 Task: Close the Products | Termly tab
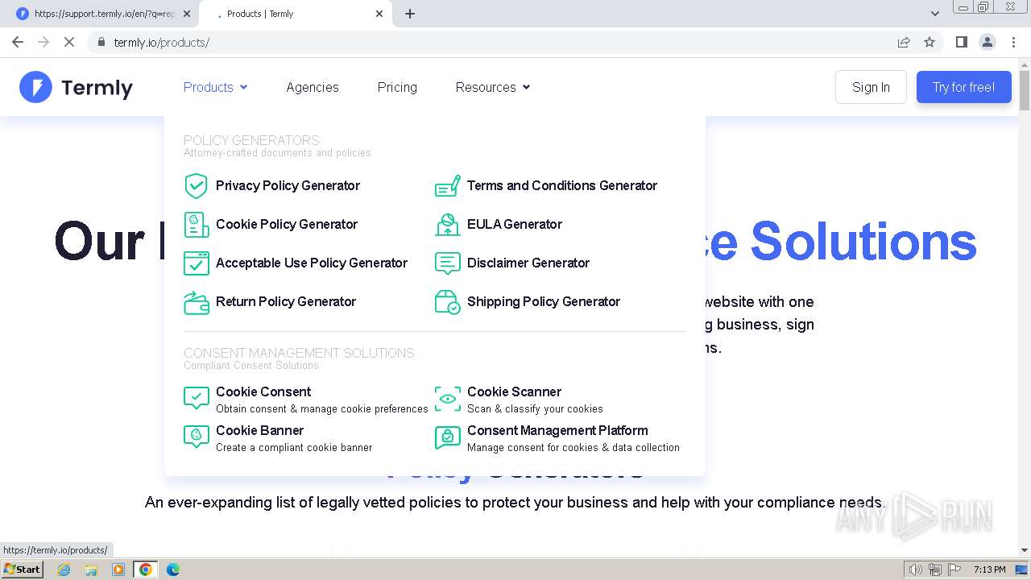point(379,14)
